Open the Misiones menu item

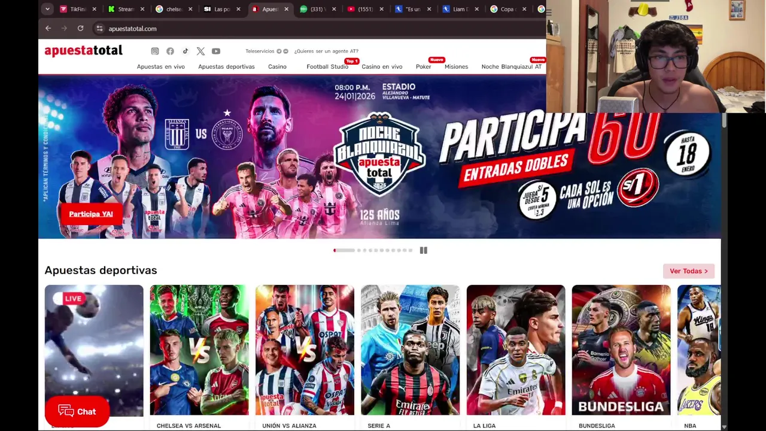pos(457,66)
